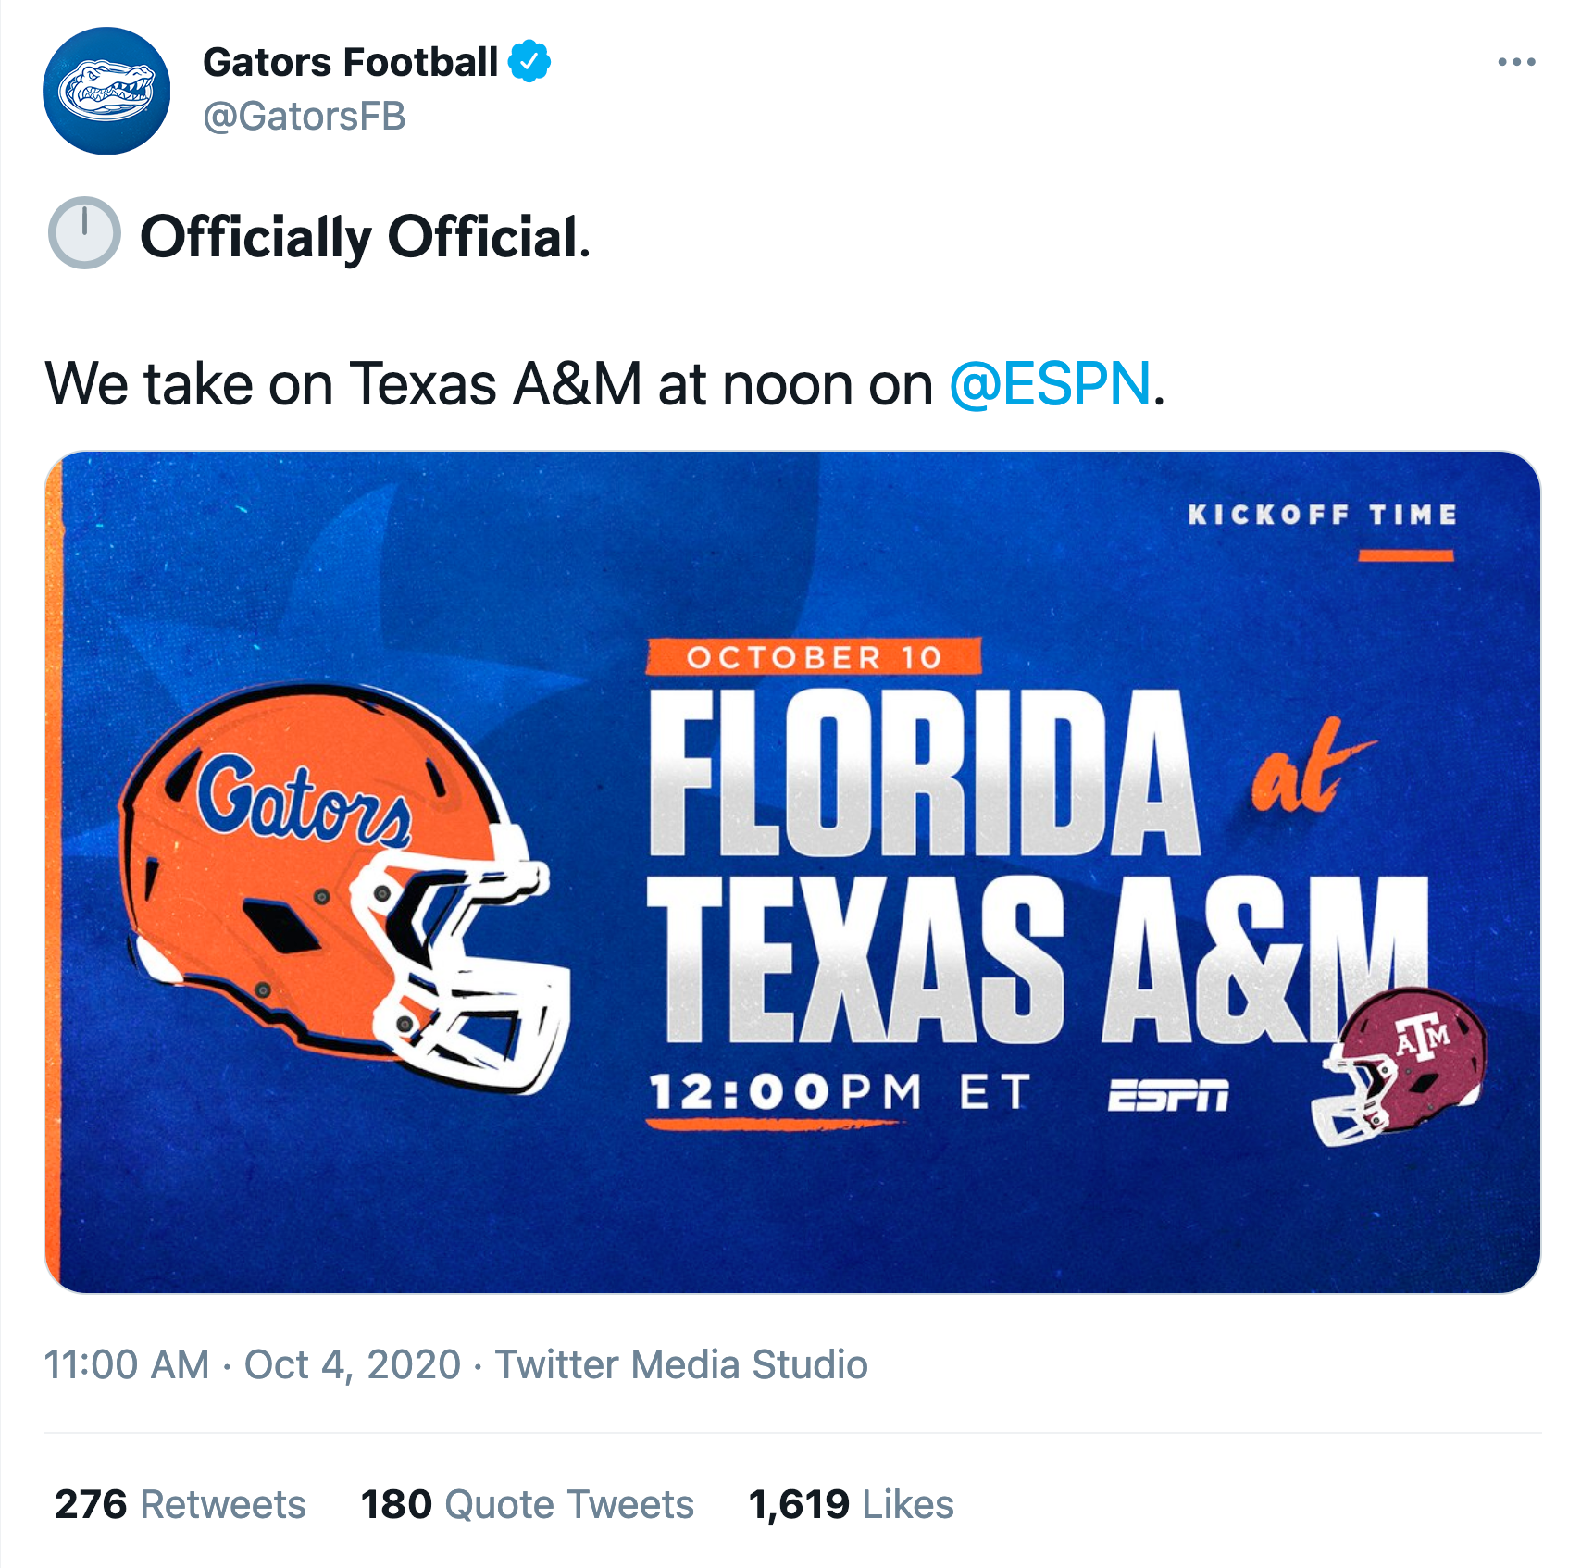
Task: View the 276 Retweets list
Action: [x=181, y=1504]
